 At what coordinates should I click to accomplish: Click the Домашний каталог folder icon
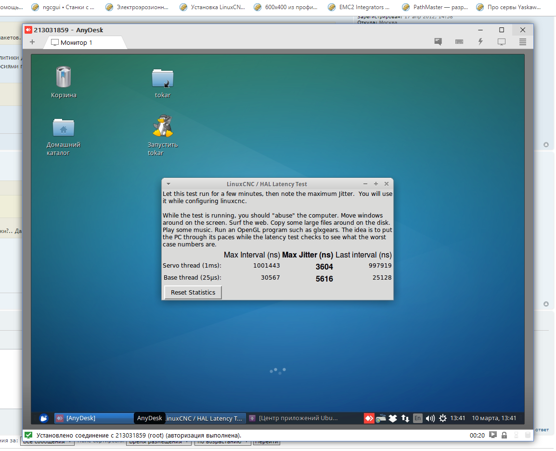(64, 127)
